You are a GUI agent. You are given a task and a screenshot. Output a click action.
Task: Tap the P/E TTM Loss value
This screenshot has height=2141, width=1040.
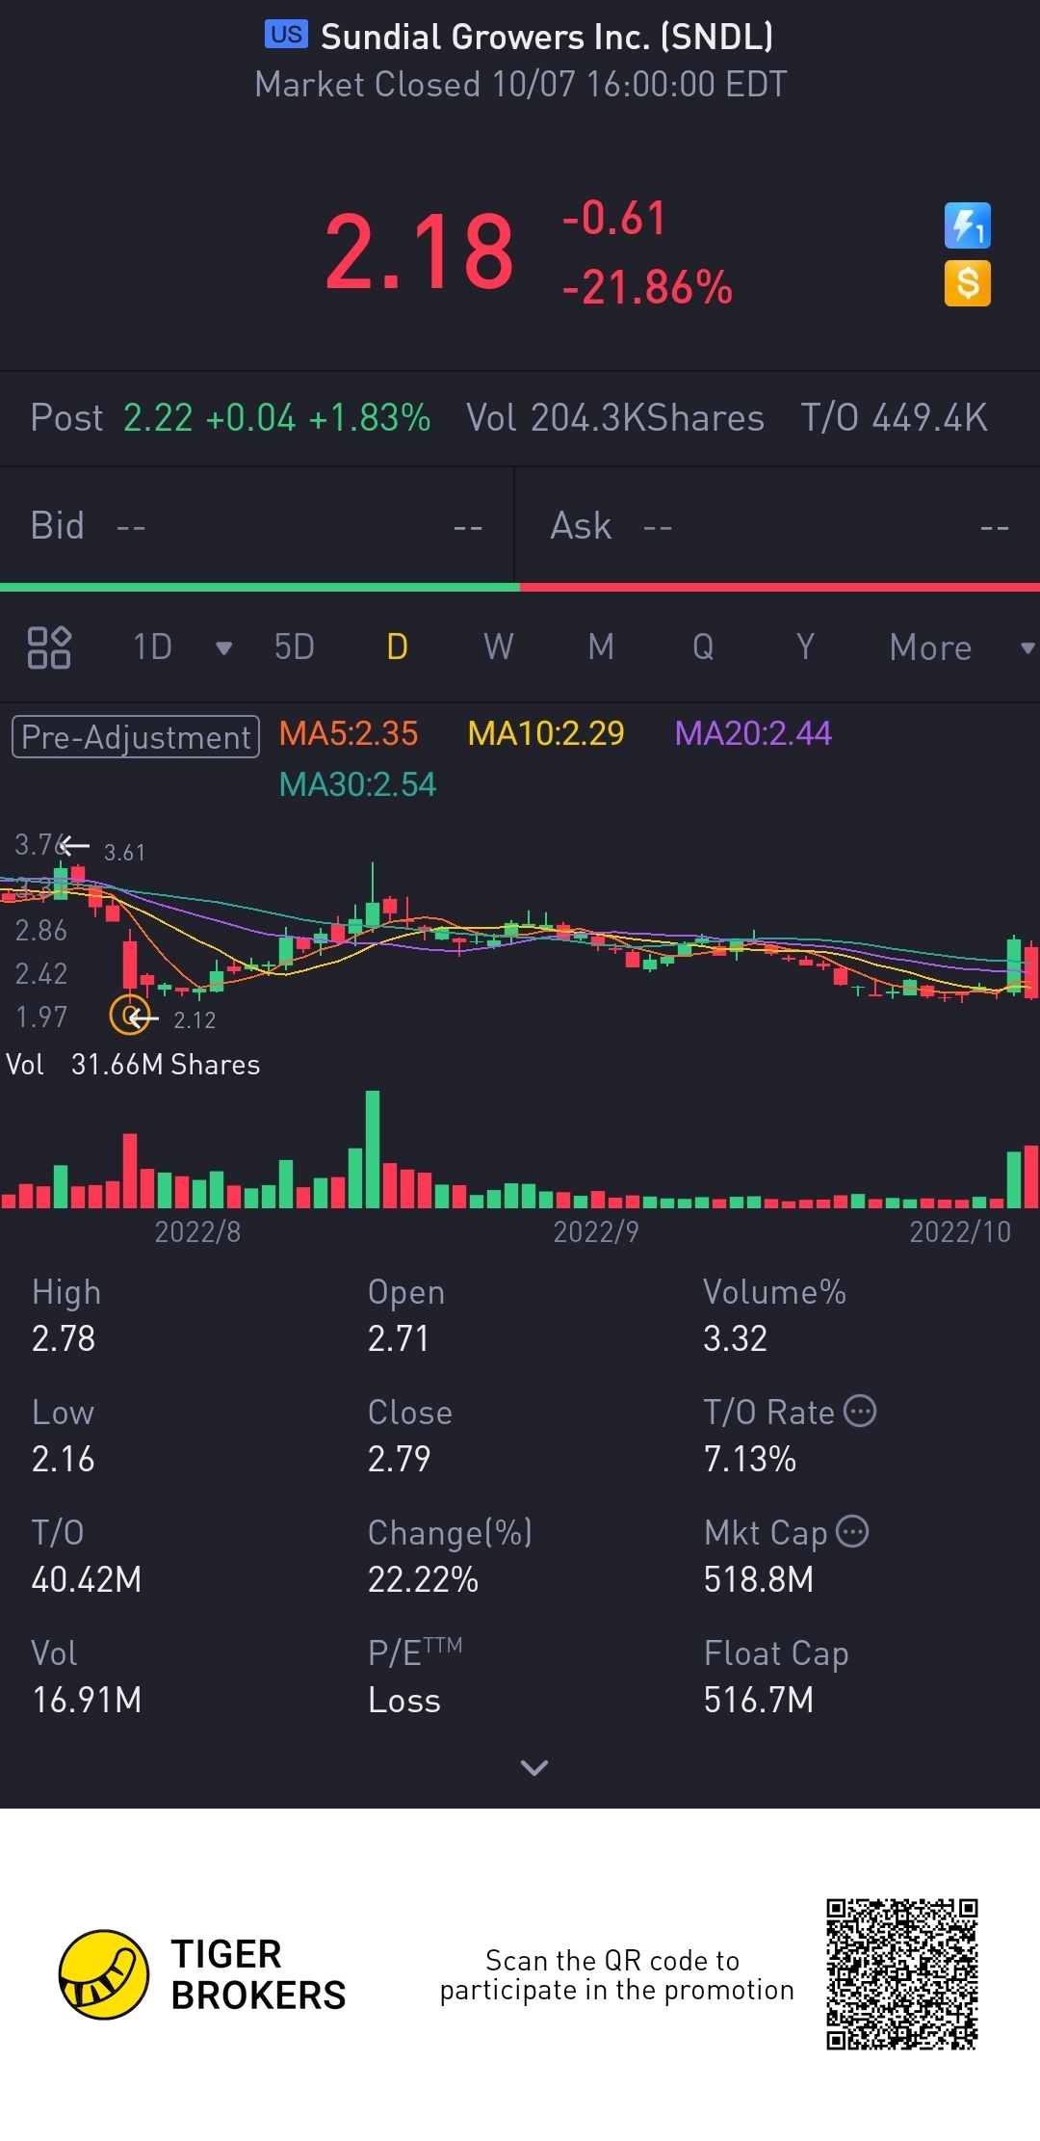coord(404,1700)
